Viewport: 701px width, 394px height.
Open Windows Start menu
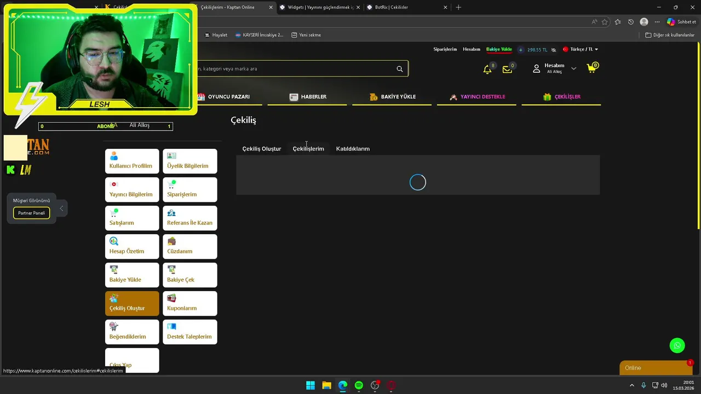tap(311, 385)
